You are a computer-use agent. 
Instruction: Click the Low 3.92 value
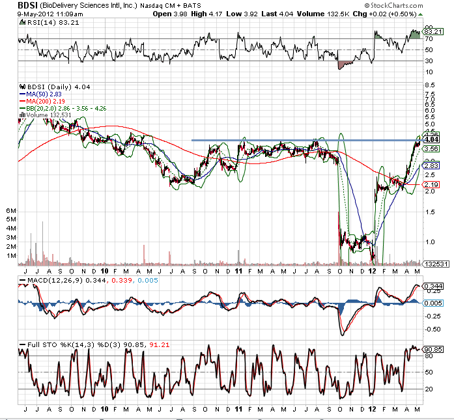242,14
